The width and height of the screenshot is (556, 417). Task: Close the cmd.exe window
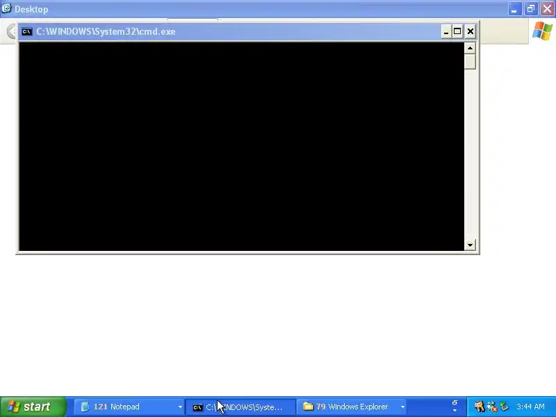tap(471, 31)
